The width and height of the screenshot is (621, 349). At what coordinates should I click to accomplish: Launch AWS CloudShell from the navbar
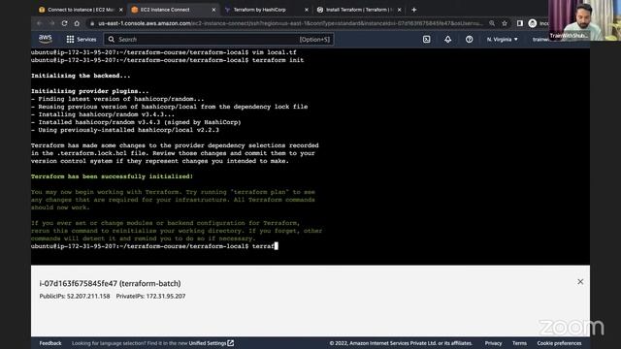427,39
